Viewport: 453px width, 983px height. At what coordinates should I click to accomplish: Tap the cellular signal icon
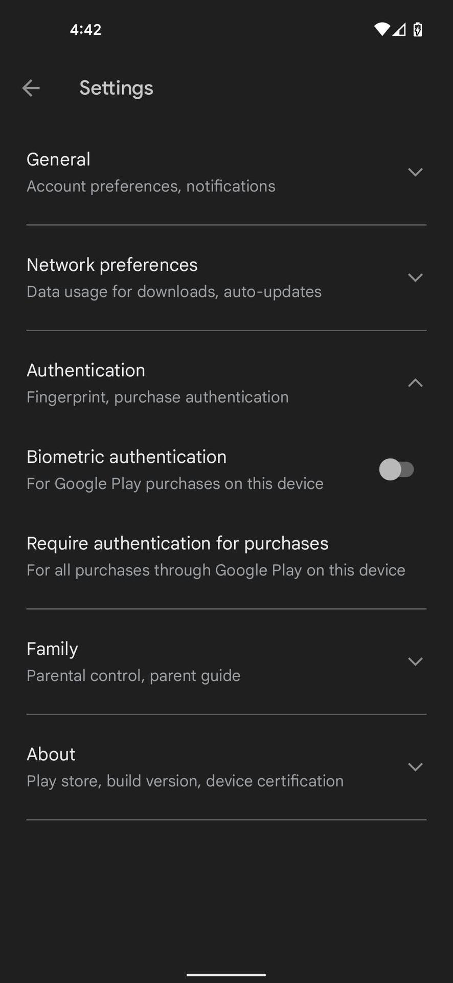399,30
